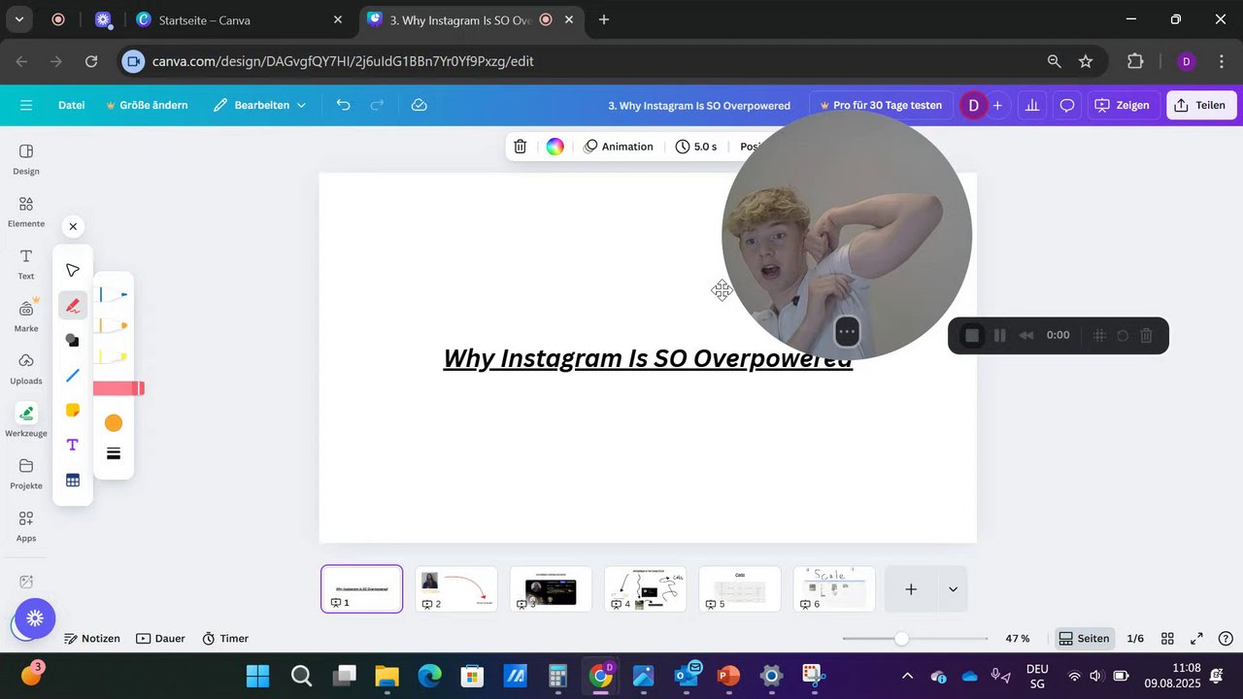The width and height of the screenshot is (1243, 699).
Task: Choose the orange marker pen
Action: (113, 325)
